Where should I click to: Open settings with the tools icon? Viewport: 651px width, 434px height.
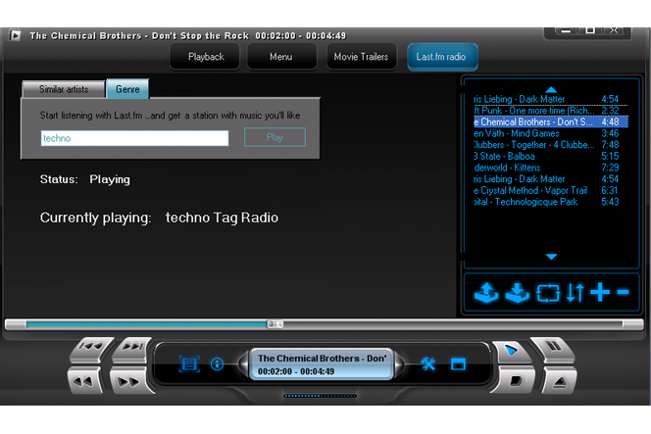428,363
